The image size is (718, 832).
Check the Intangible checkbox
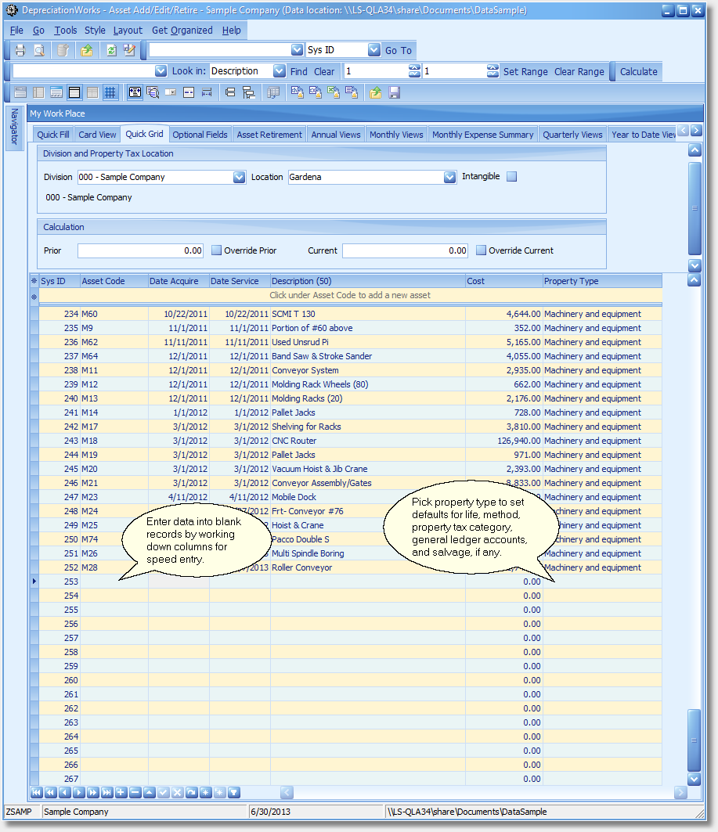[512, 177]
